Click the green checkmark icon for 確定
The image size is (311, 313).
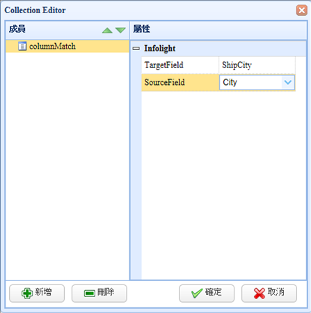pyautogui.click(x=197, y=294)
